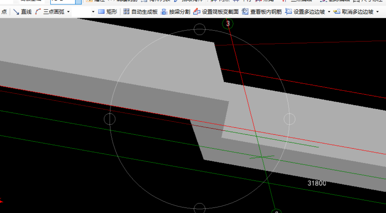Expand the dropdown arrow after 设置多边边坡
Image resolution: width=386 pixels, height=213 pixels.
(329, 12)
